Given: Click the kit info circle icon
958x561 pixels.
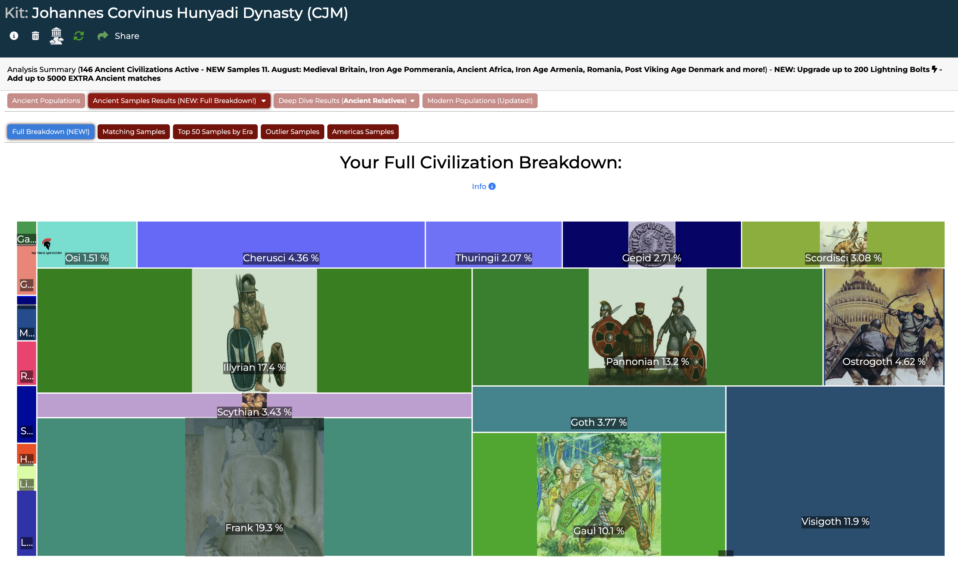Looking at the screenshot, I should pyautogui.click(x=14, y=36).
